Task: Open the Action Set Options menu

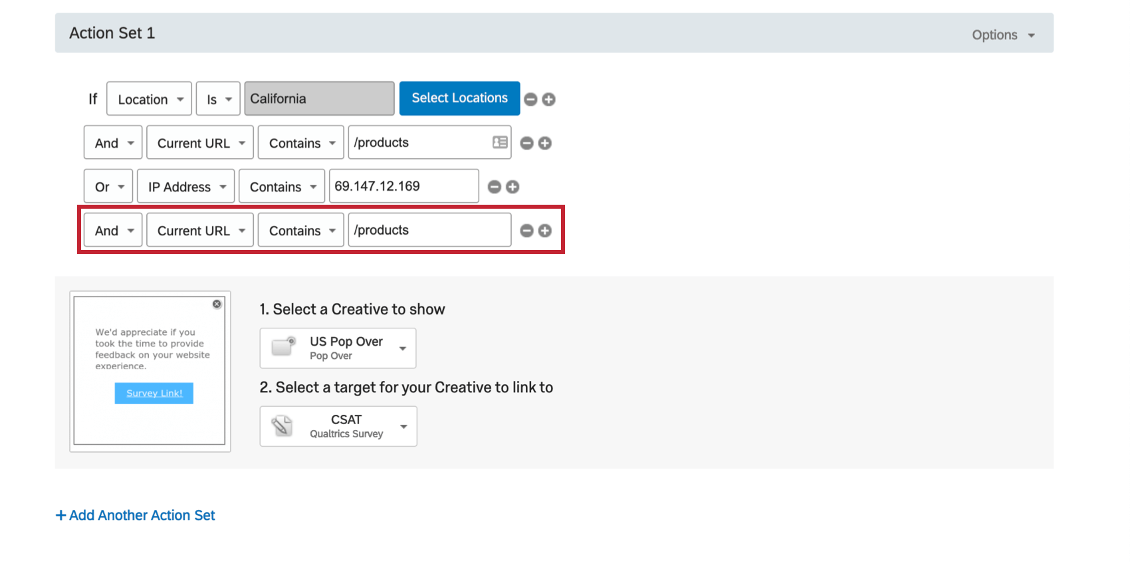Action: pos(1003,35)
